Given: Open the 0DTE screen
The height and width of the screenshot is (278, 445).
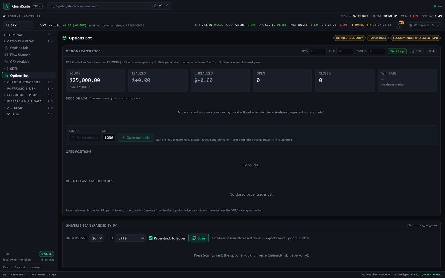Looking at the screenshot, I should (x=29, y=69).
